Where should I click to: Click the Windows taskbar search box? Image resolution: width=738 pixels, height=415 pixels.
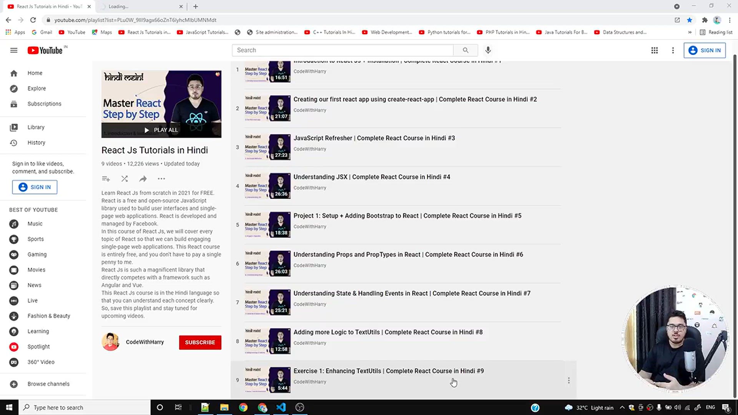[x=85, y=407]
